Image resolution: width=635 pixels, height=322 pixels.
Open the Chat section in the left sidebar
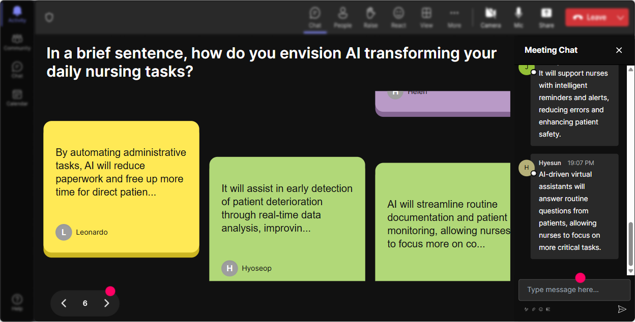pyautogui.click(x=17, y=70)
